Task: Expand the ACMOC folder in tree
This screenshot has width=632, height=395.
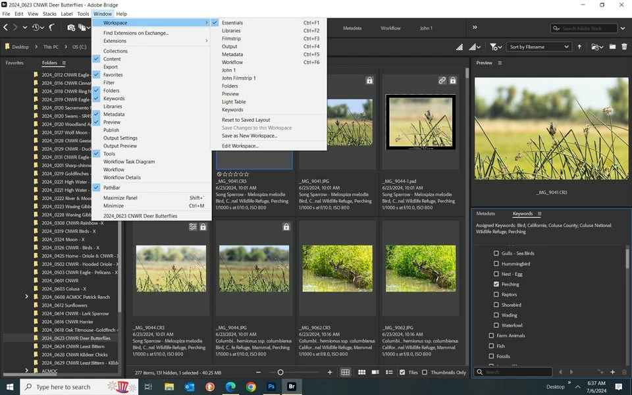Action: (x=26, y=371)
